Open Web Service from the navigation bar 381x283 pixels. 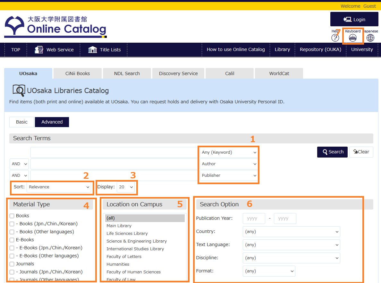tap(54, 50)
